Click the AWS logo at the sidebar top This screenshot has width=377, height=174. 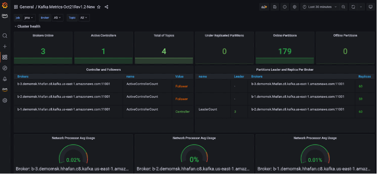[5, 16]
